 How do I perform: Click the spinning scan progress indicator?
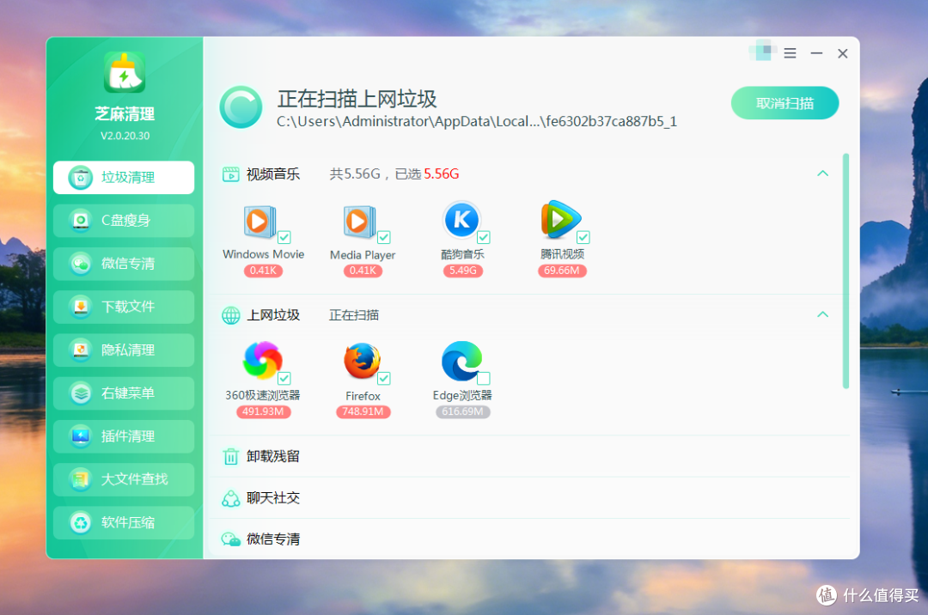point(241,107)
